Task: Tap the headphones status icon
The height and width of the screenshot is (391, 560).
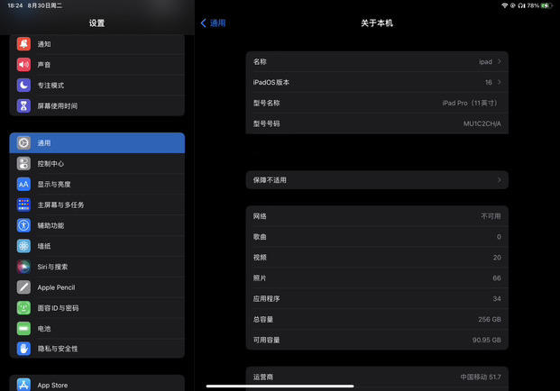Action: 521,5
